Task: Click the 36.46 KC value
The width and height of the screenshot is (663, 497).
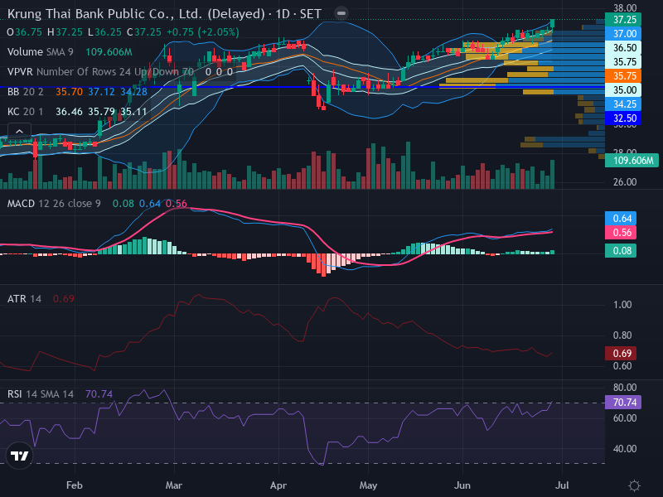Action: pyautogui.click(x=70, y=112)
